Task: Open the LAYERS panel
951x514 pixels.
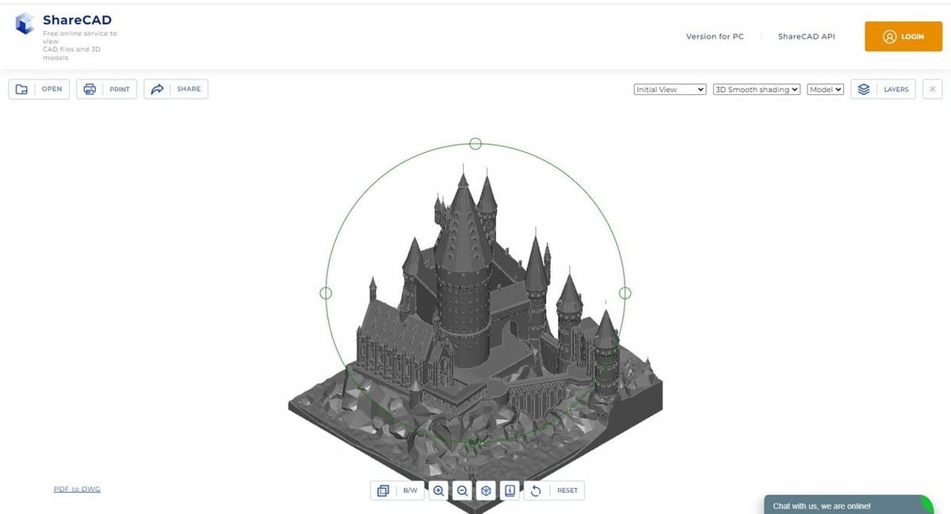Action: 884,89
